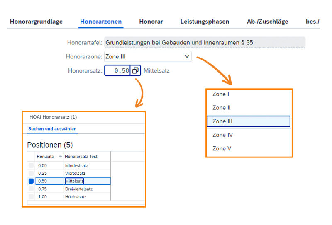Click the Honorartafel read-only field
This screenshot has width=332, height=225.
[x=205, y=42]
